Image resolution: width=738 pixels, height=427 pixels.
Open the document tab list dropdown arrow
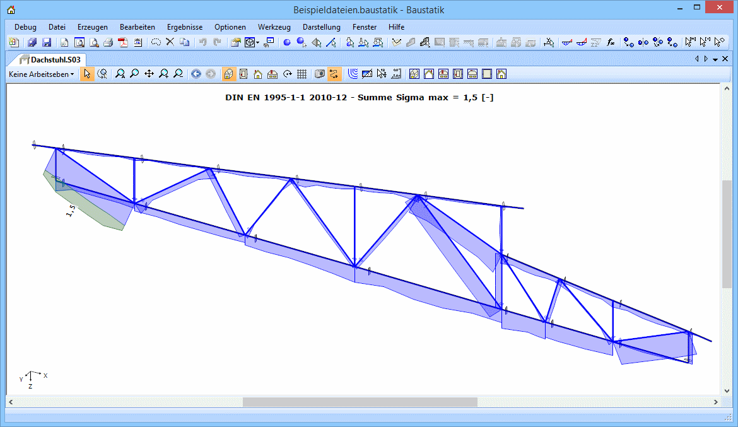coord(715,59)
